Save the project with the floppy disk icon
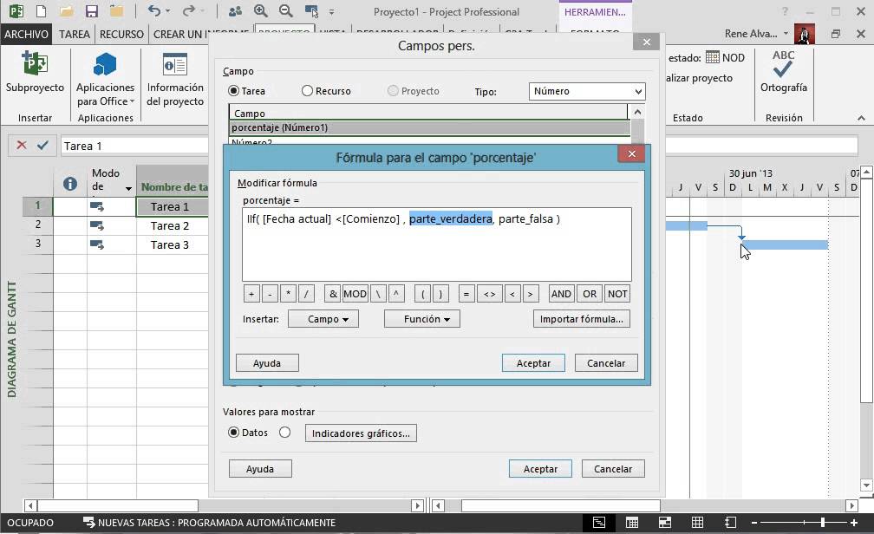 pos(91,11)
